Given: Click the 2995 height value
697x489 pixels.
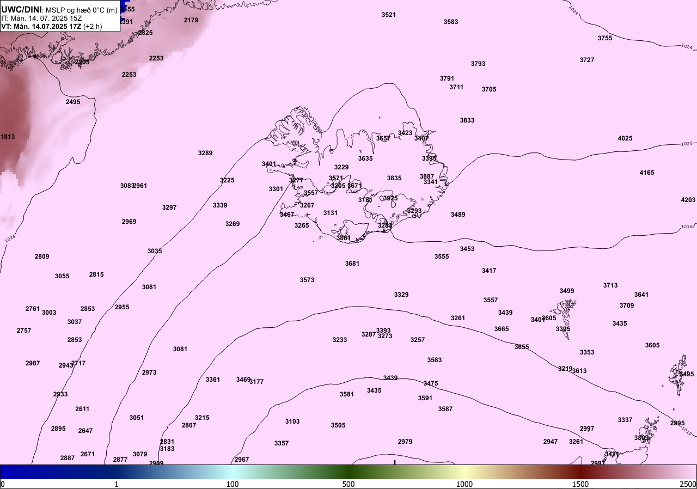Looking at the screenshot, I should 677,423.
